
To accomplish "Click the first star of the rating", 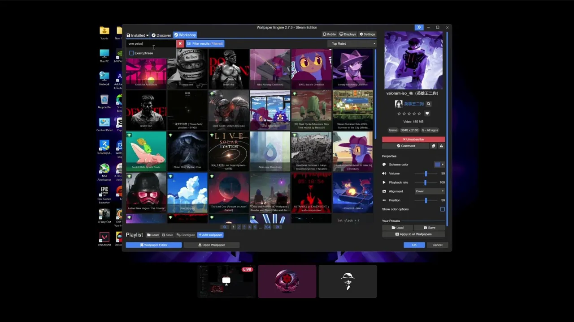I will click(x=399, y=114).
